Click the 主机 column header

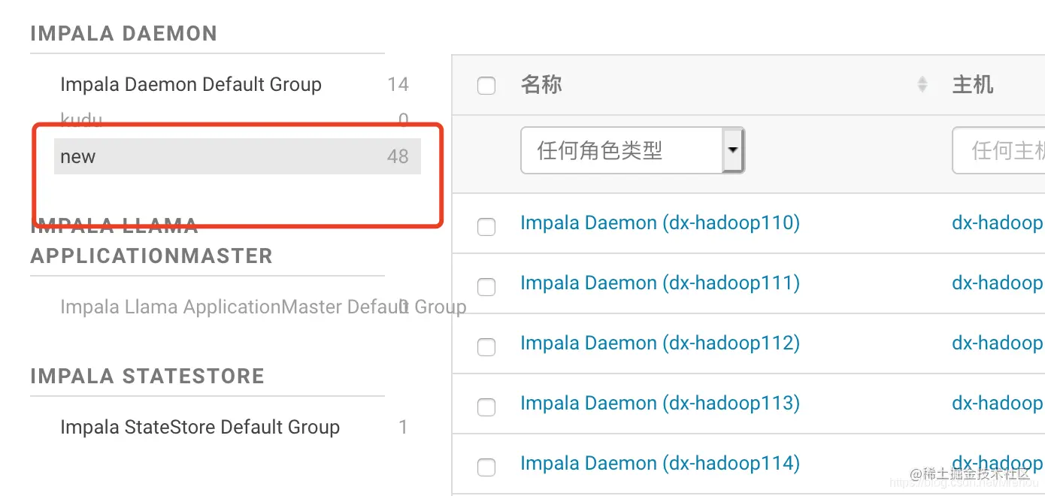click(x=973, y=85)
